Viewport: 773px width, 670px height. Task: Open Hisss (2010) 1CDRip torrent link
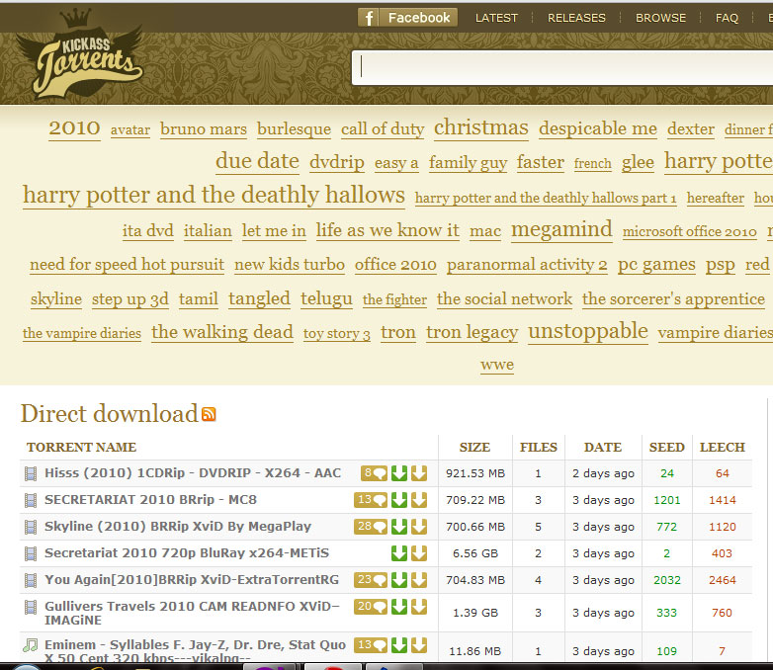pos(193,472)
